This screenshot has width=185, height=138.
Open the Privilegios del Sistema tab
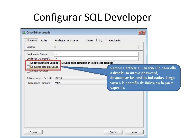coord(66,40)
